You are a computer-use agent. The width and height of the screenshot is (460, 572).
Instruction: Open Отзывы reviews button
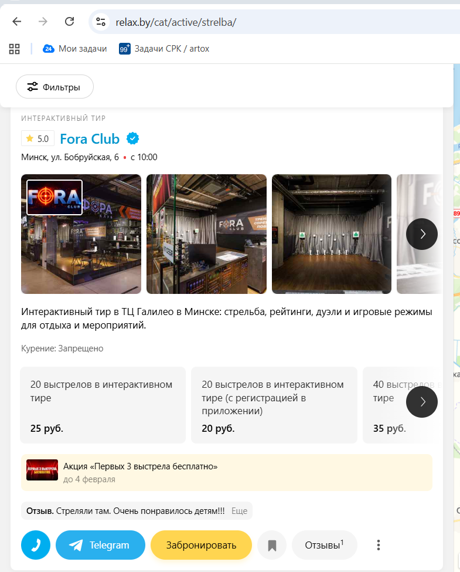point(325,545)
